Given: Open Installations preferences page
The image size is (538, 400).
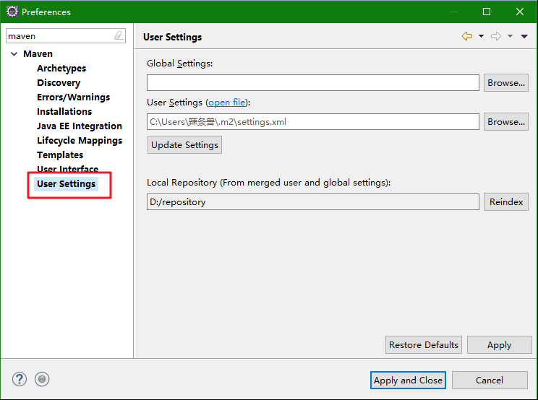Looking at the screenshot, I should tap(64, 111).
